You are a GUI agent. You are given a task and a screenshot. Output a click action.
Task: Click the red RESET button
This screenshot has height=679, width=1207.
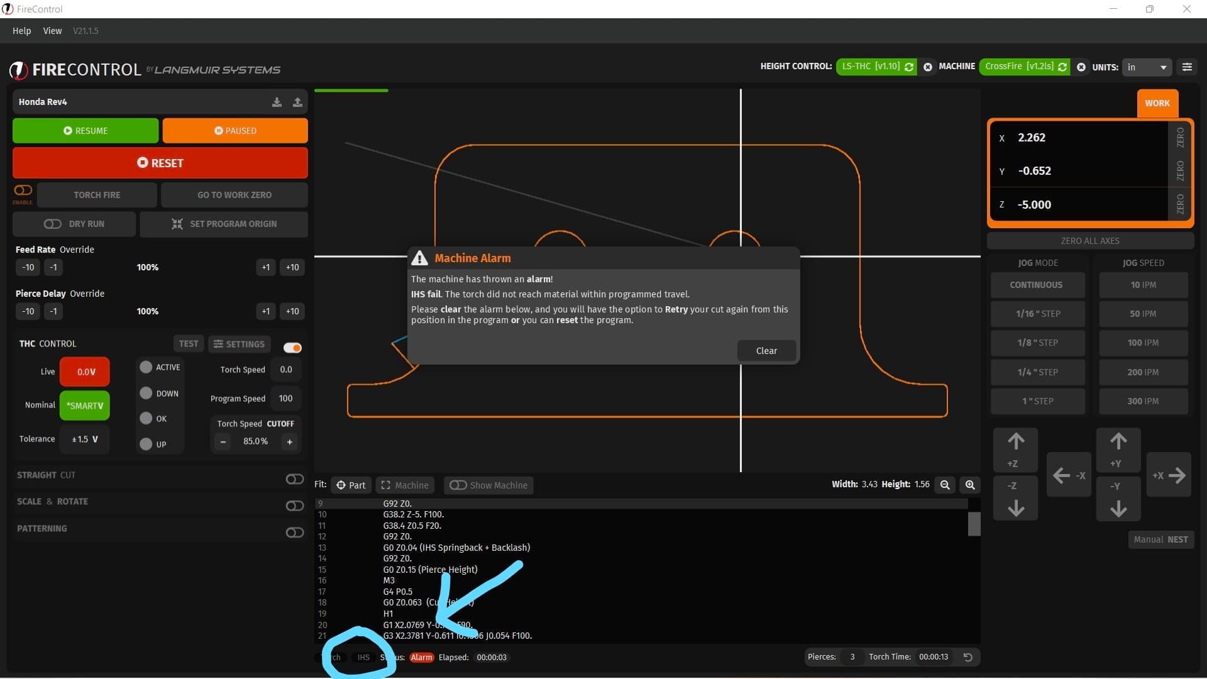[x=160, y=163]
